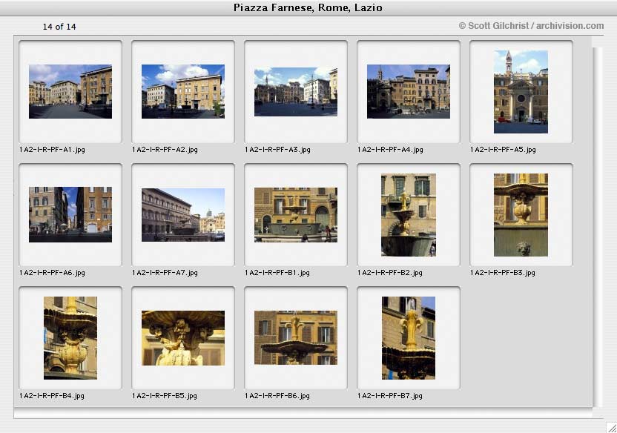
Task: Select fleur-de-lis thumbnail 1A2-I-R-PF-B7.jpg
Action: [x=409, y=338]
